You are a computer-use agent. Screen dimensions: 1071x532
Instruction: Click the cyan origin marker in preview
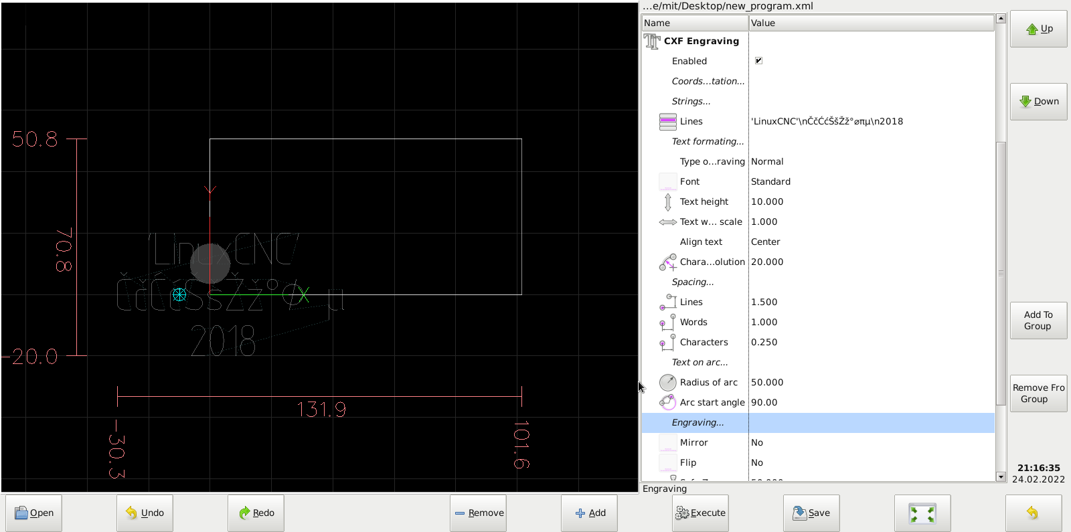(x=179, y=294)
